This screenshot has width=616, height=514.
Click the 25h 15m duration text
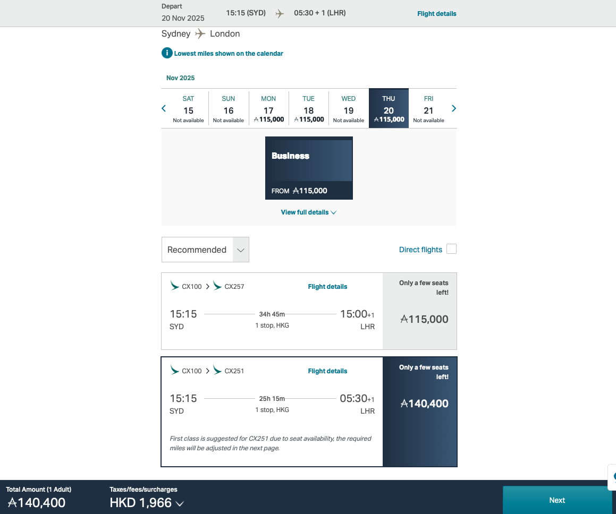272,399
